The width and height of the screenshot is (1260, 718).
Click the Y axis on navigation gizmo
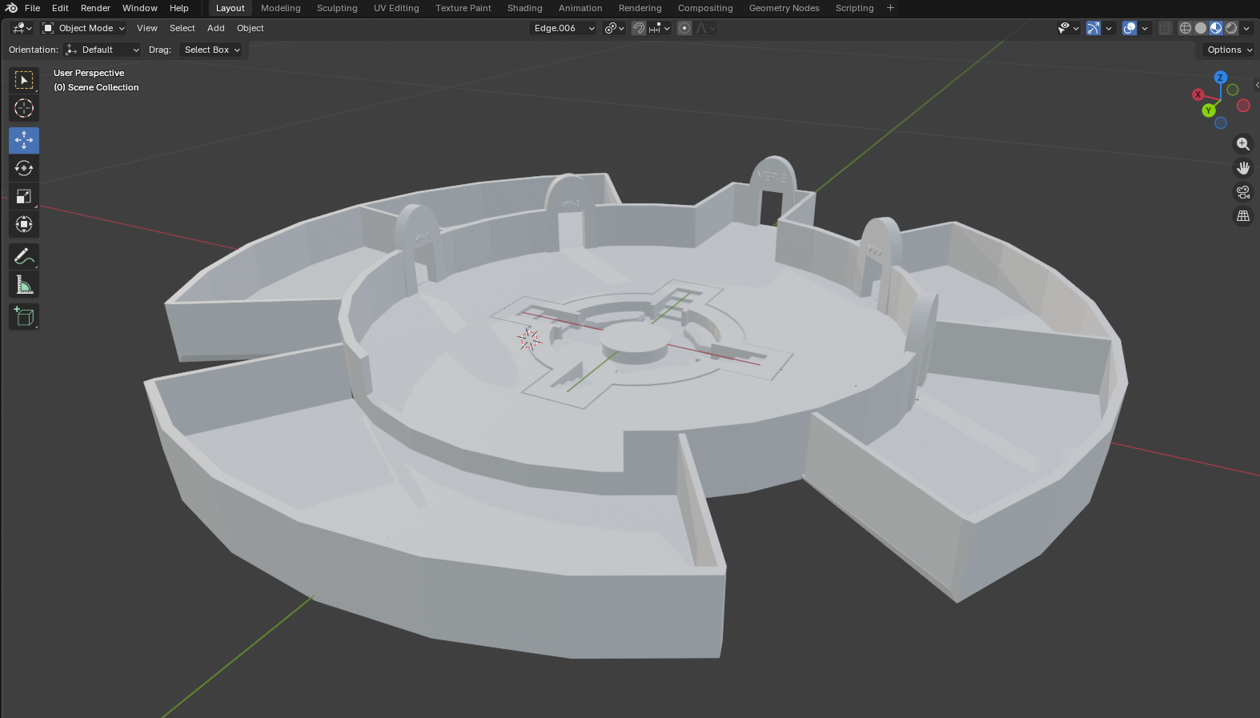pos(1209,110)
